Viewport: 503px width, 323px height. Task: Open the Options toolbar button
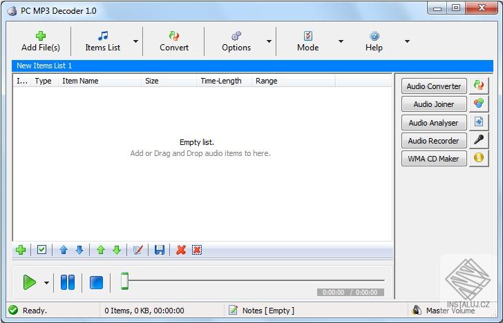[x=236, y=41]
